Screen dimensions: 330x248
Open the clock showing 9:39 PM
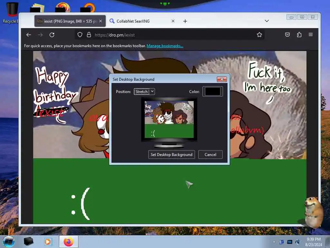tap(314, 242)
